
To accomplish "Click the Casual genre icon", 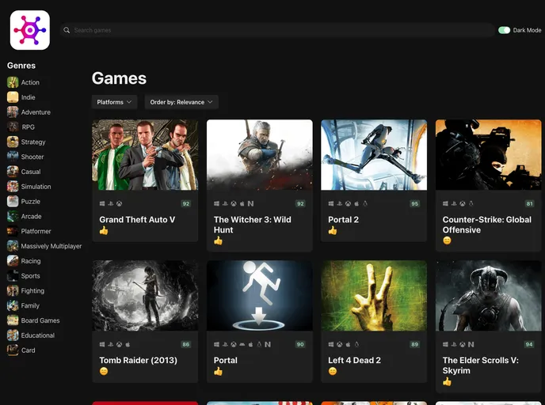I will point(13,172).
